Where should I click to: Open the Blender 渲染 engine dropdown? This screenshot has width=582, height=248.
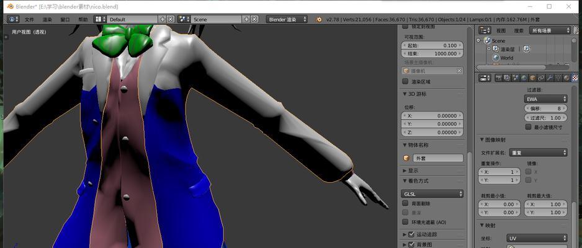click(287, 19)
